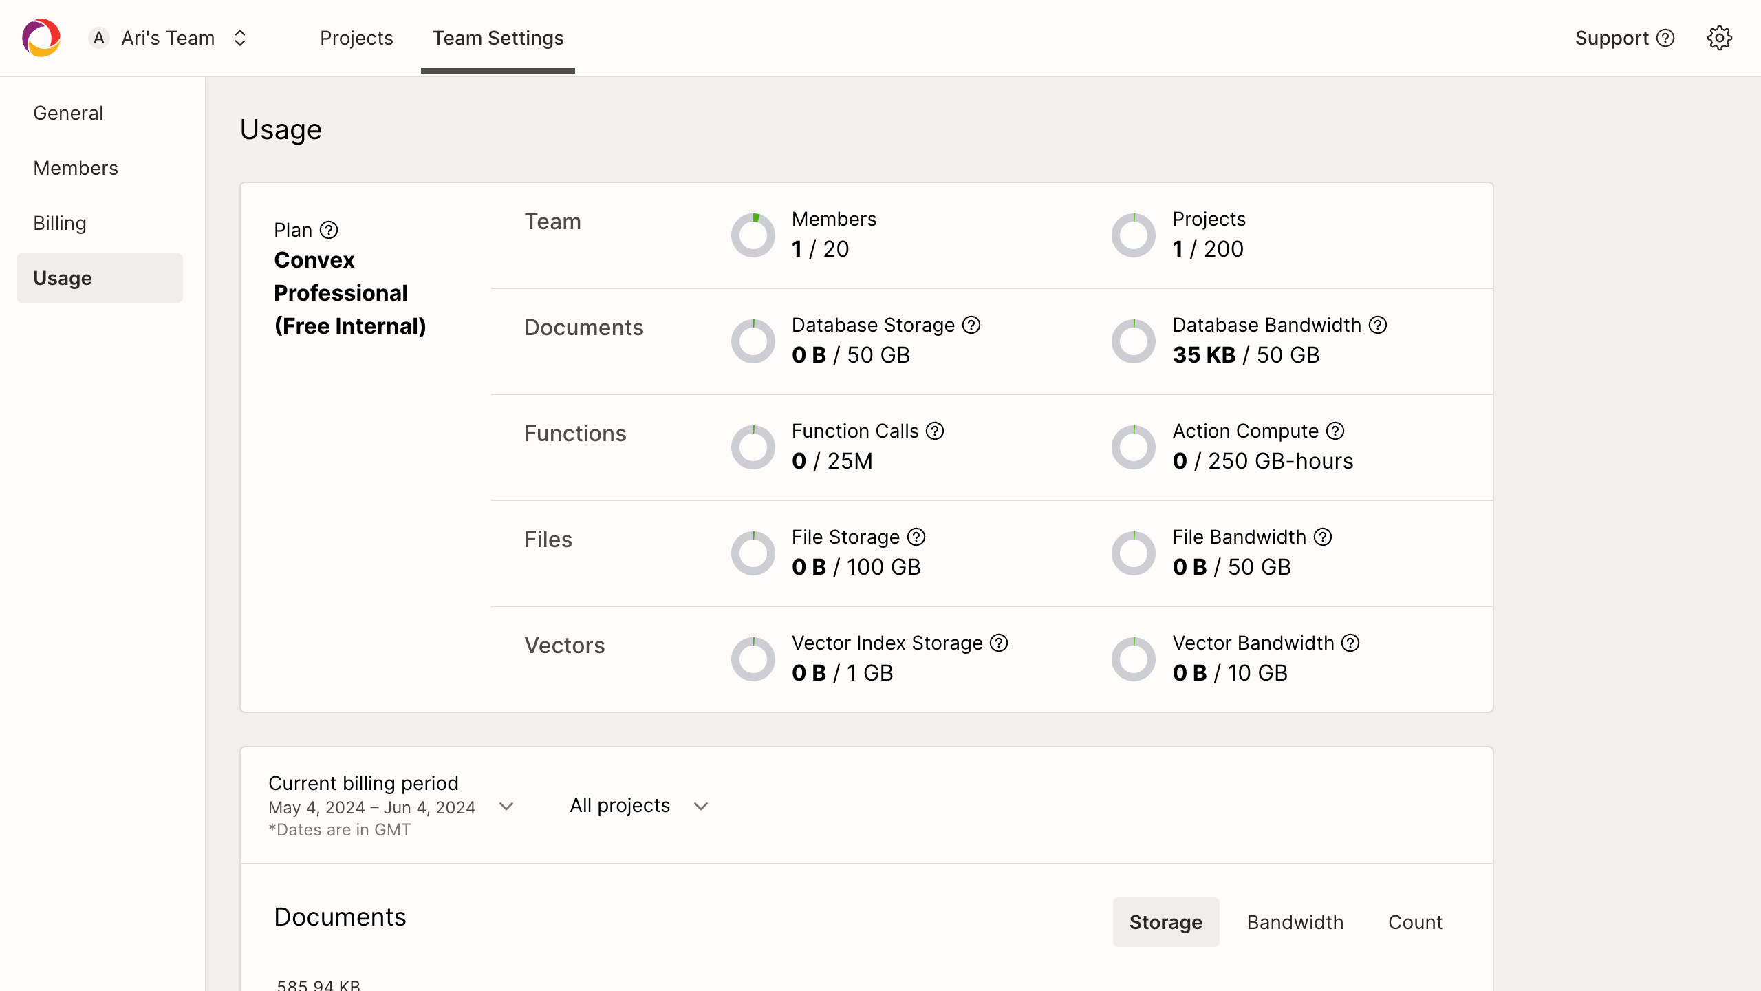This screenshot has width=1761, height=991.
Task: Click the Convex logo icon
Action: (x=41, y=38)
